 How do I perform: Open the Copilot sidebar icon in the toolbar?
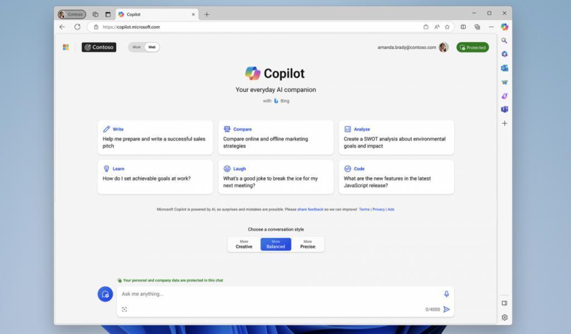point(504,27)
